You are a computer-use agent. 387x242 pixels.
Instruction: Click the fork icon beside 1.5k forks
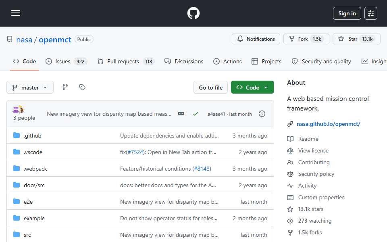[x=290, y=232]
